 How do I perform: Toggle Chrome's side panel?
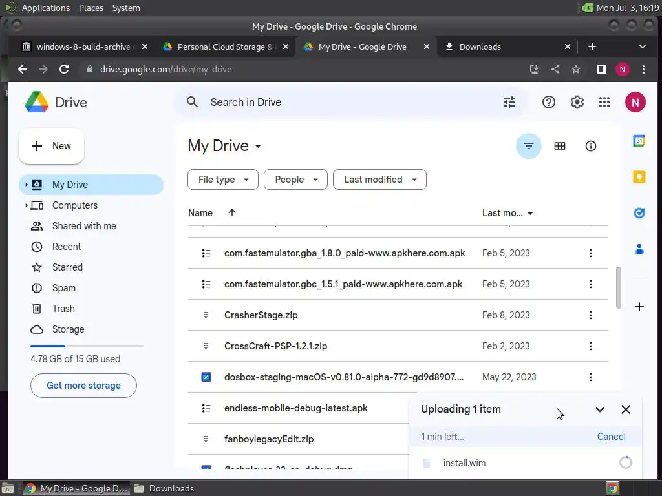click(x=601, y=69)
